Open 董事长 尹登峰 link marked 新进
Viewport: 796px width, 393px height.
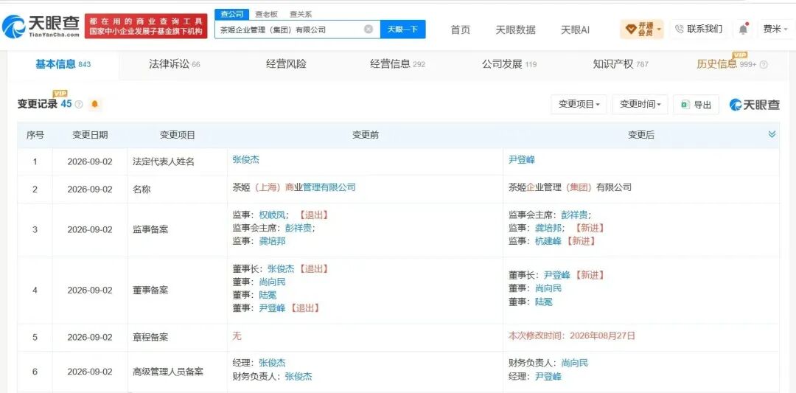pos(557,275)
